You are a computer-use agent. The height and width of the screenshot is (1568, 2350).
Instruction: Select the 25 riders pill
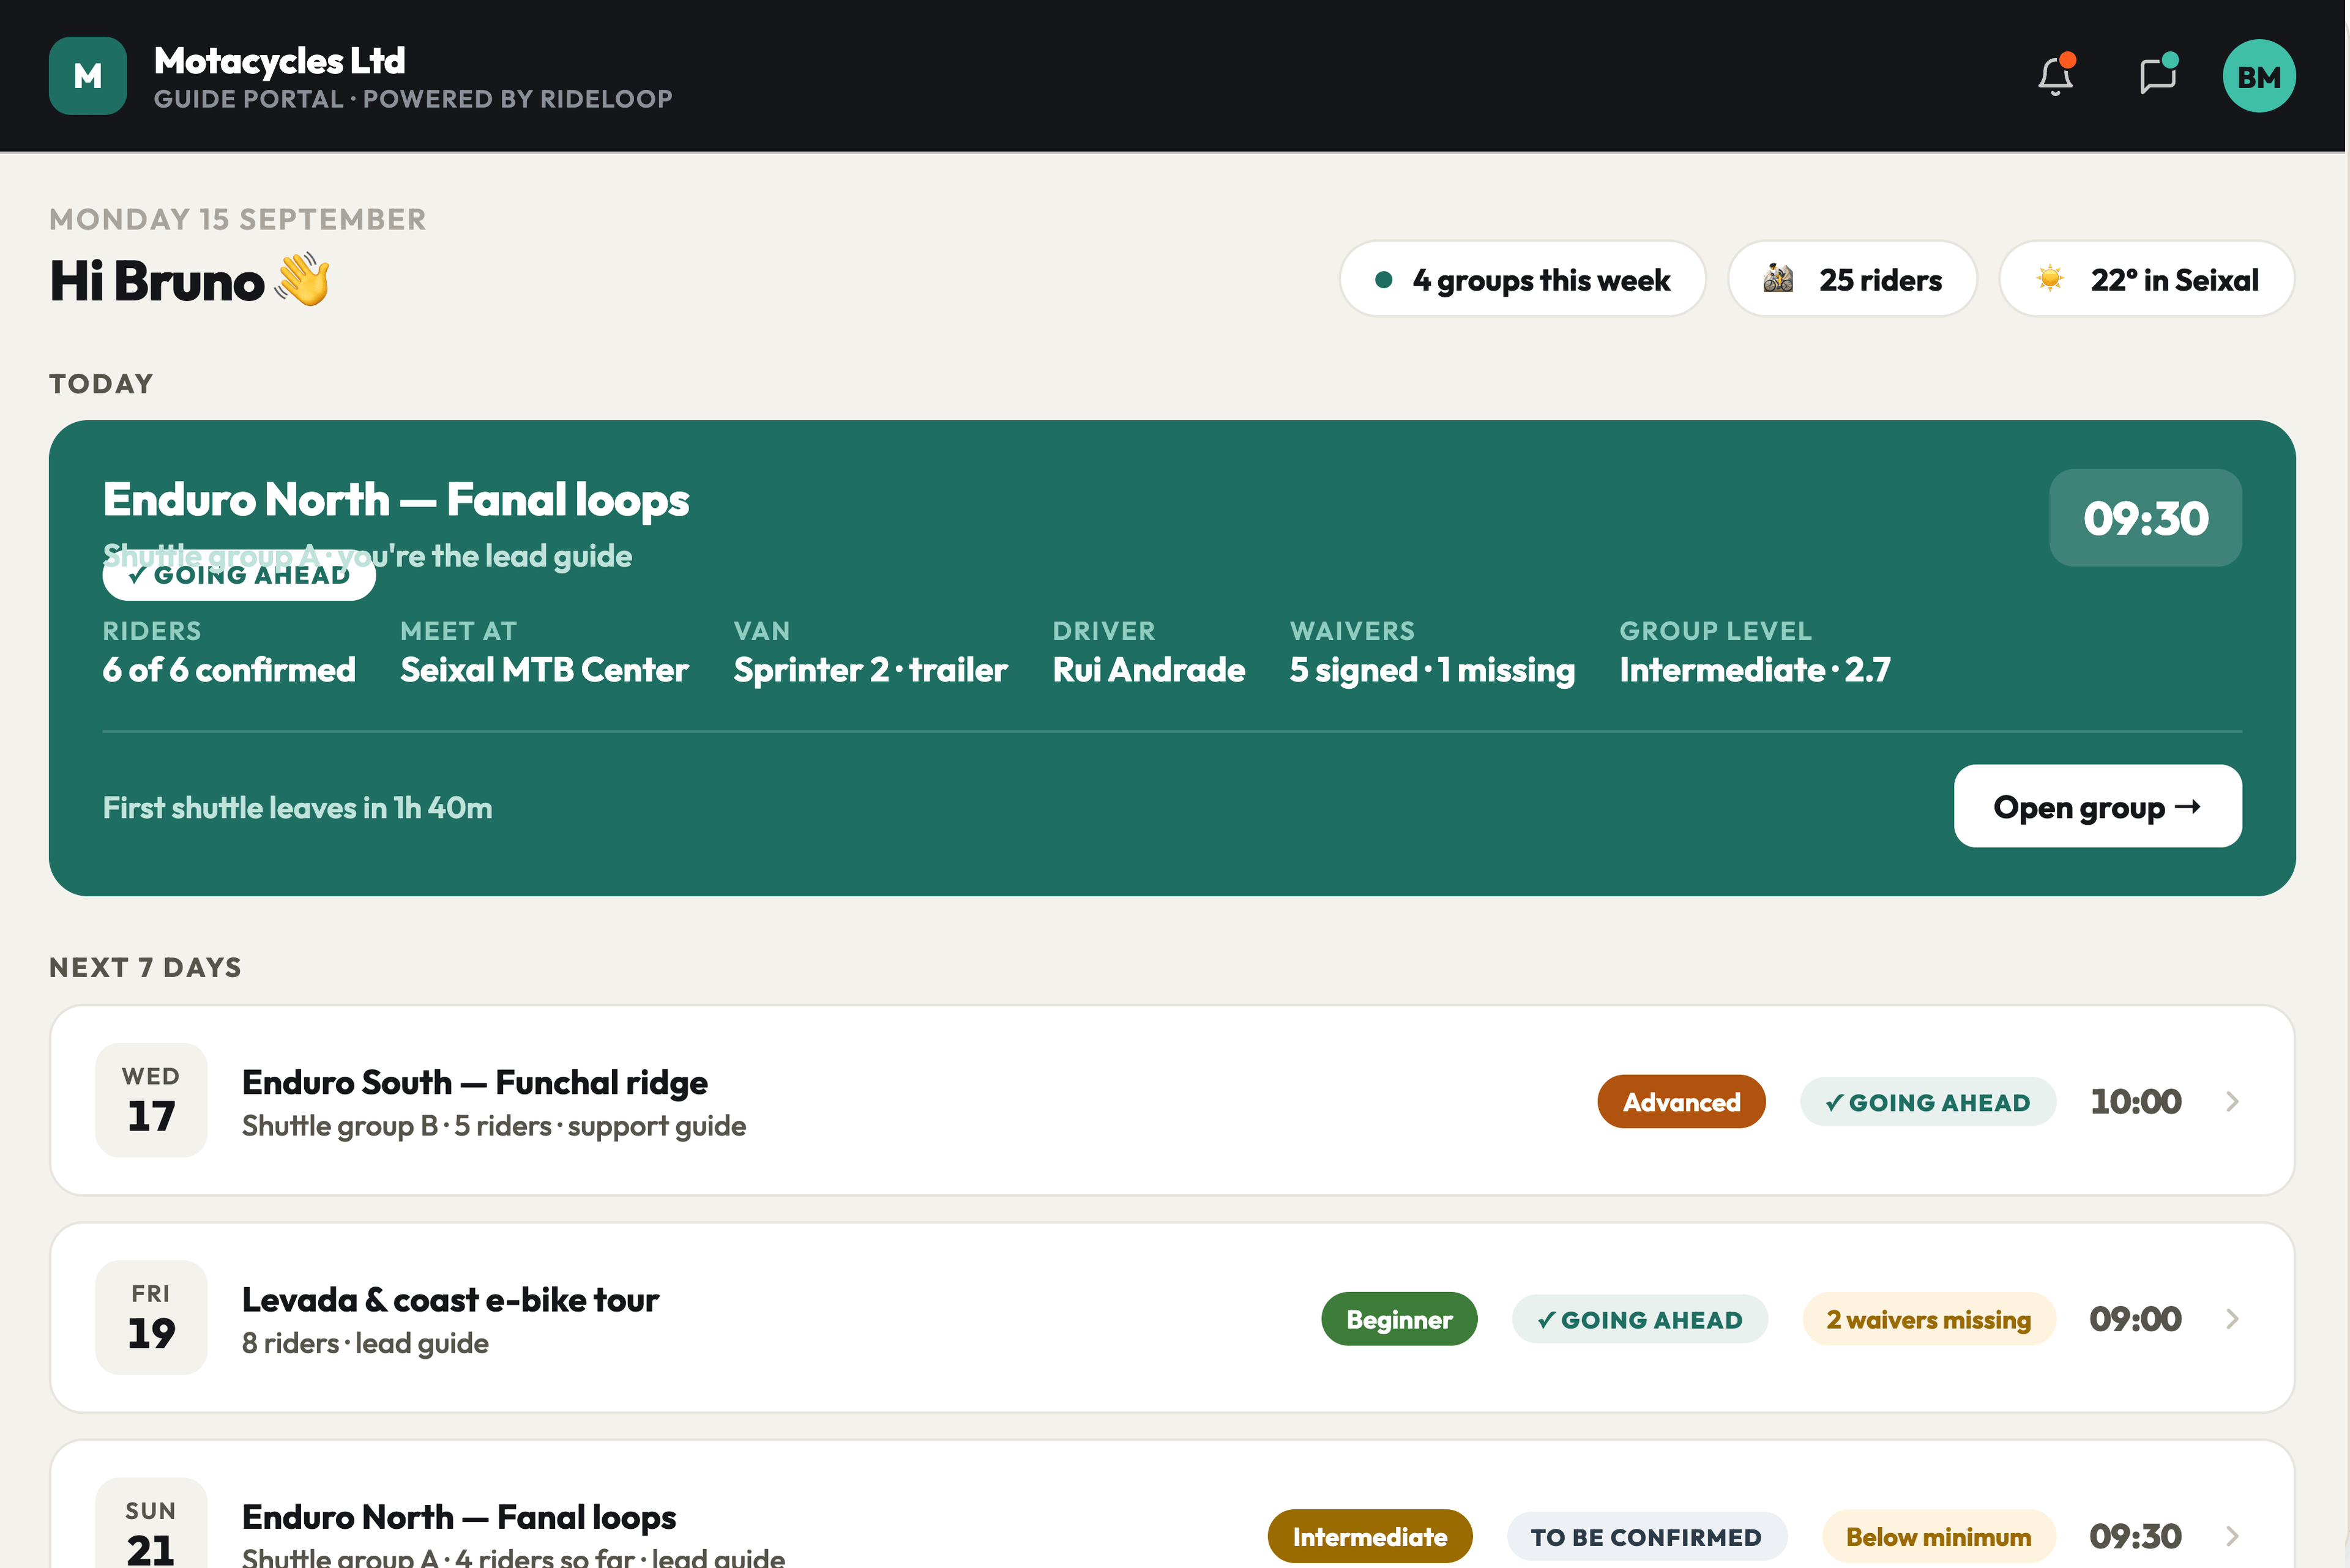click(1852, 279)
